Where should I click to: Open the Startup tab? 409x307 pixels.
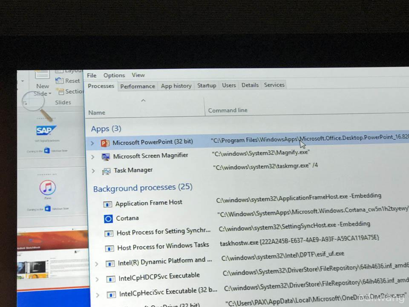click(207, 85)
